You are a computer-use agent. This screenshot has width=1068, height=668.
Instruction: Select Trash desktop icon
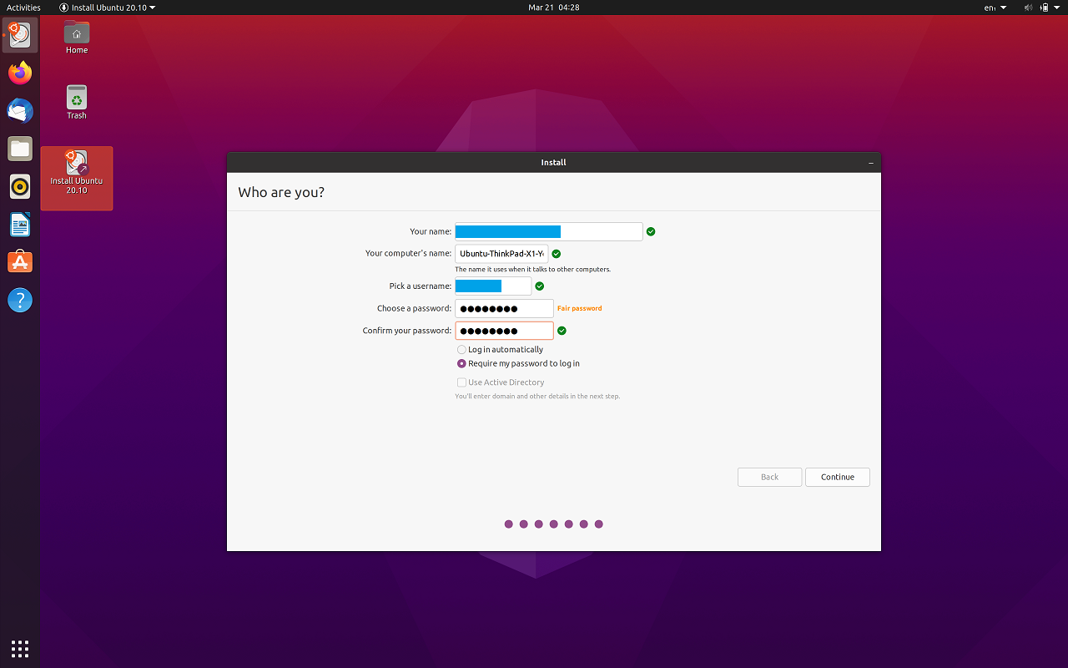coord(77,103)
